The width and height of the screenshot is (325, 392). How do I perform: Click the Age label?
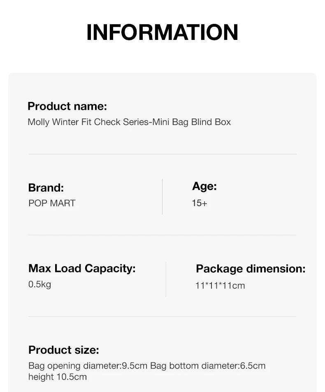(x=204, y=186)
